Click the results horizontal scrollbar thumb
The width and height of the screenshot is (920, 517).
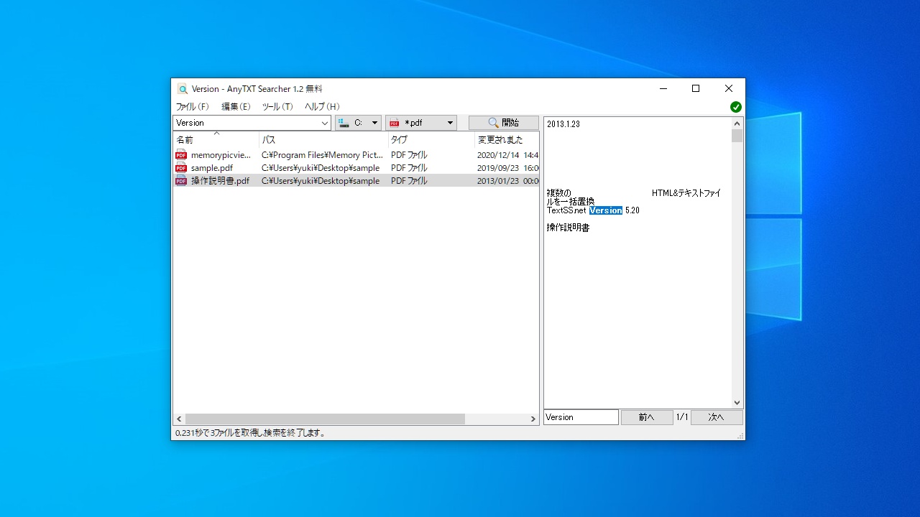325,419
